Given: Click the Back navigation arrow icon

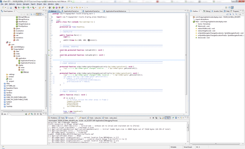Looking at the screenshot, I should click(x=80, y=8).
